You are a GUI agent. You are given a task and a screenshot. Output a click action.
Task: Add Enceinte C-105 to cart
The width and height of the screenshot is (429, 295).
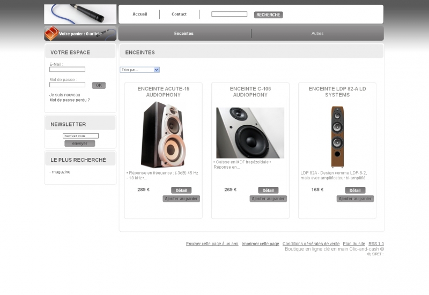pos(268,199)
